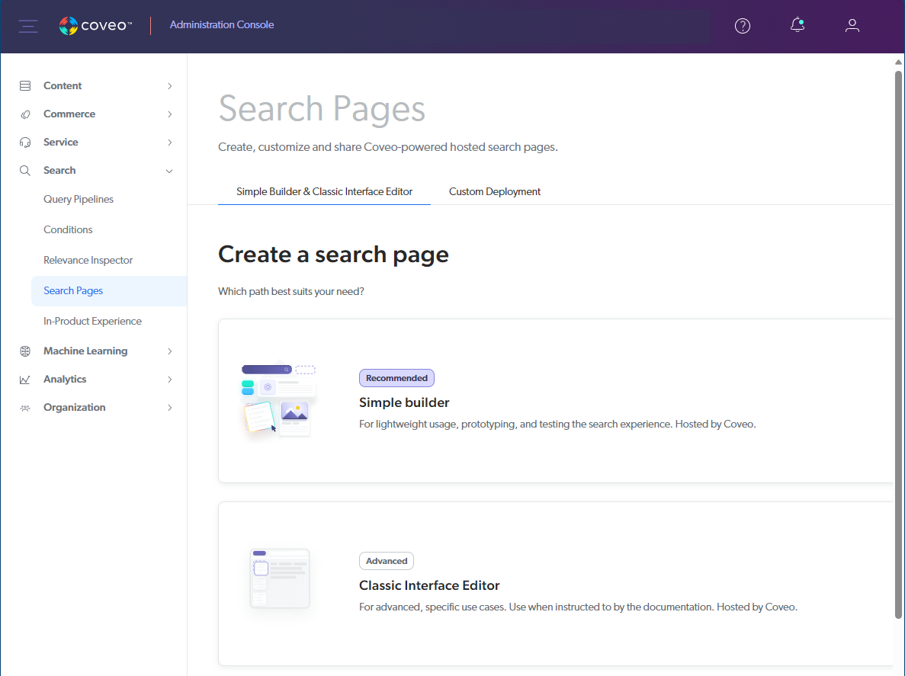The image size is (905, 676).
Task: Expand the Service menu chevron
Action: [170, 143]
